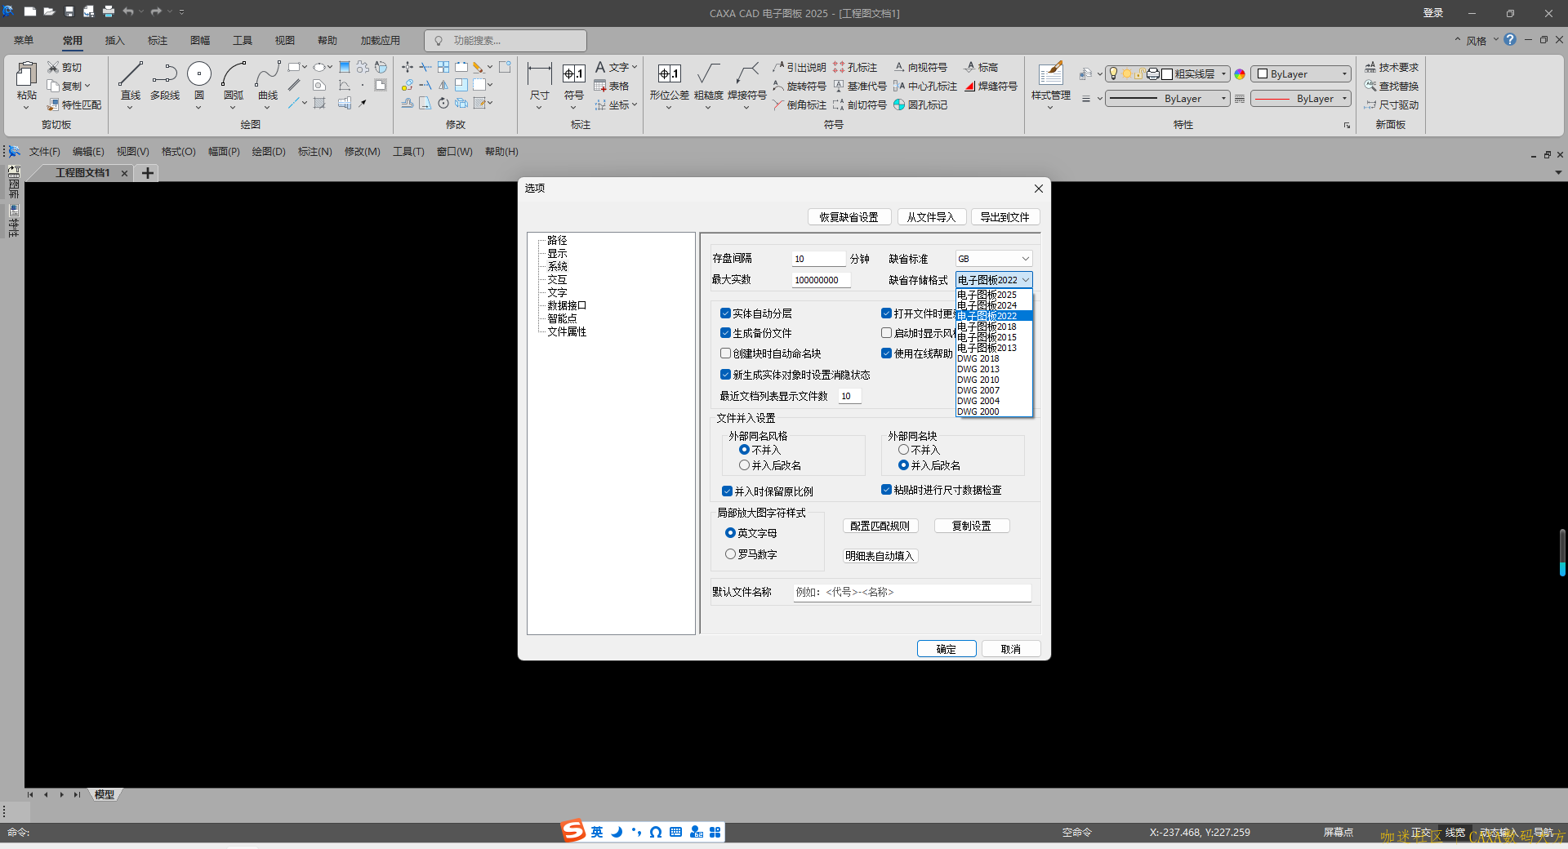The image size is (1568, 849).
Task: Select 数据接口 in options tree
Action: coord(567,305)
